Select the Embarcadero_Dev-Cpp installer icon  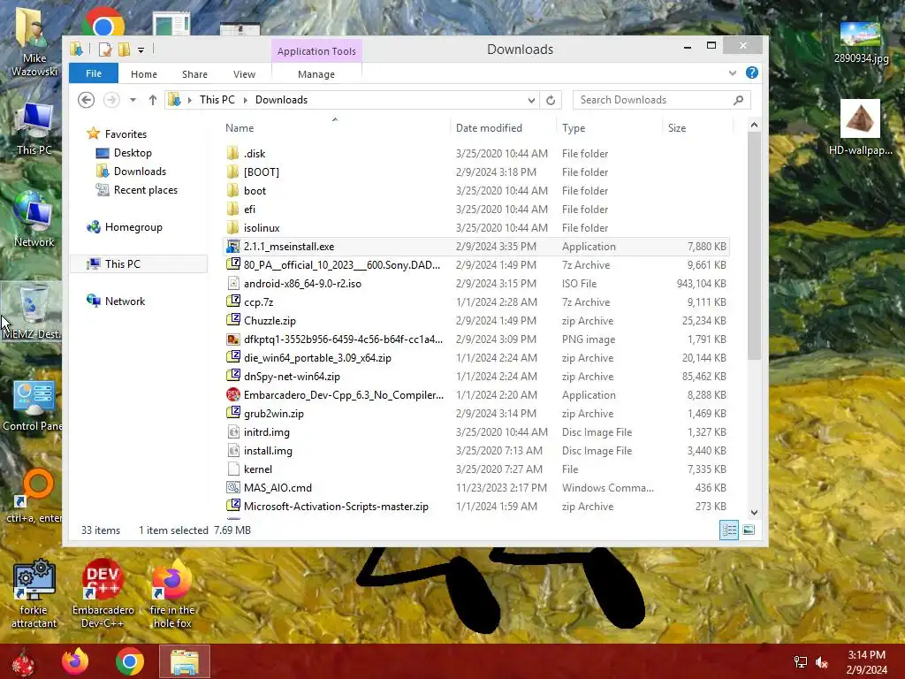[232, 395]
